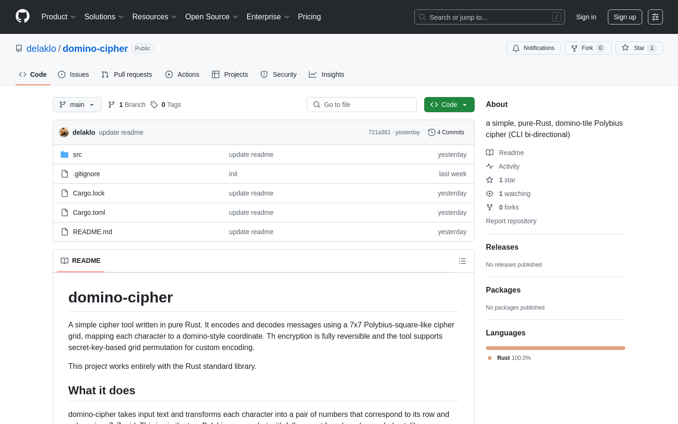Open the src folder

pyautogui.click(x=77, y=155)
